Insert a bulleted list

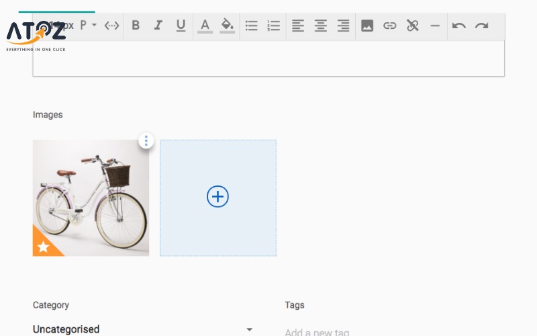(x=251, y=26)
